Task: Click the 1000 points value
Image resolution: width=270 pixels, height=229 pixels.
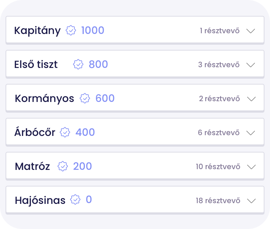Action: 93,30
